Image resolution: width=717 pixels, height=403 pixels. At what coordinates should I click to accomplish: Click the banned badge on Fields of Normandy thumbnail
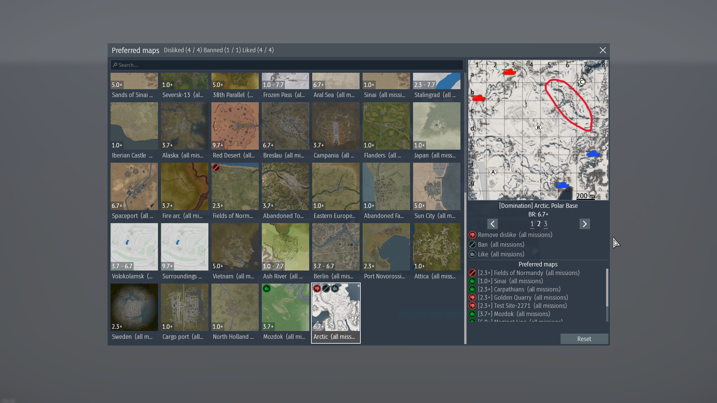216,168
